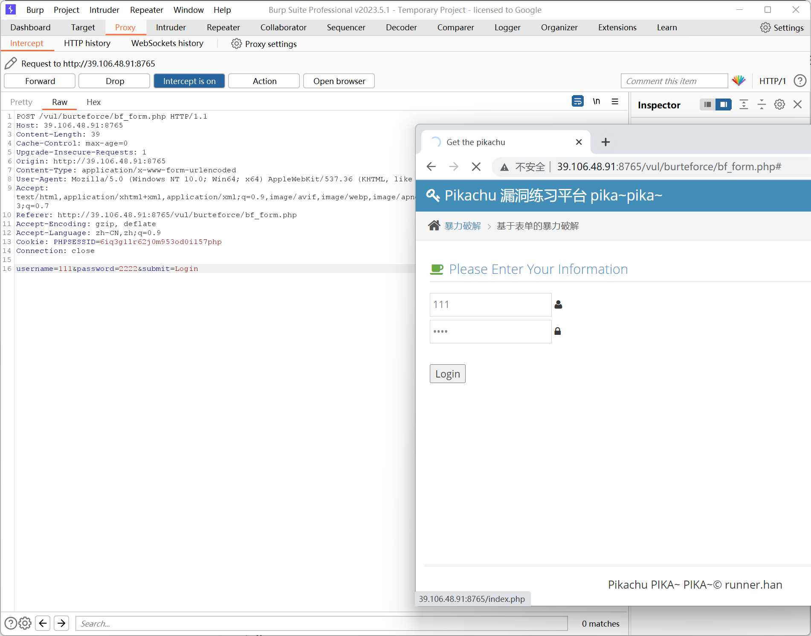
Task: Click the browser address bar URL
Action: 669,166
